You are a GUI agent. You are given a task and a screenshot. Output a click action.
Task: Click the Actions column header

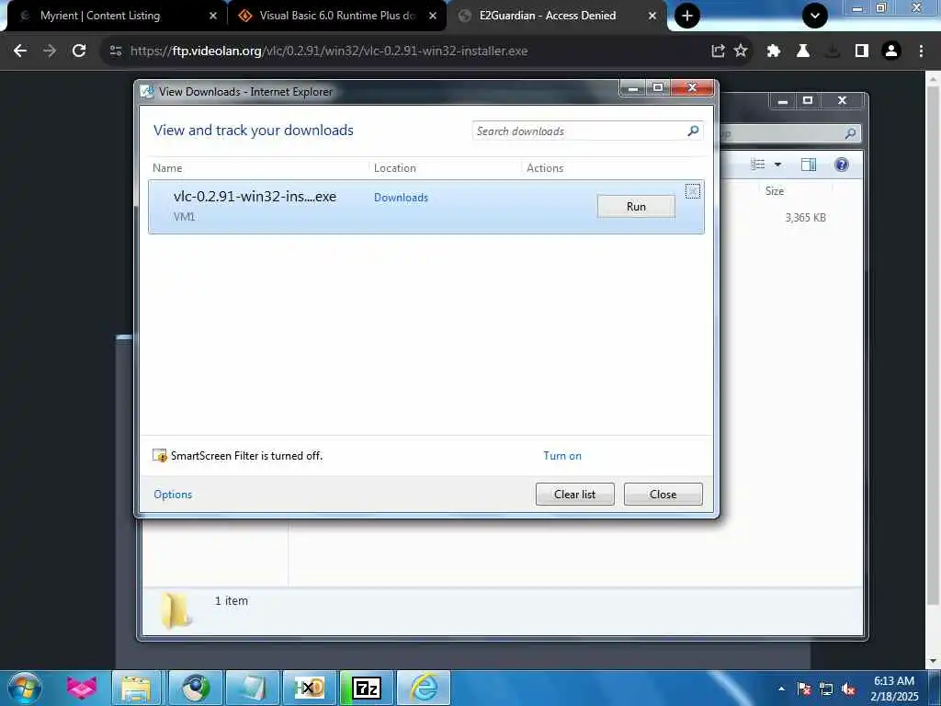(x=545, y=168)
